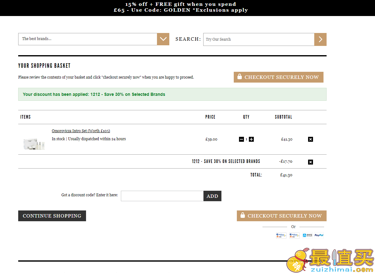This screenshot has width=375, height=273.
Task: Click the £59.00 price value
Action: pos(211,139)
